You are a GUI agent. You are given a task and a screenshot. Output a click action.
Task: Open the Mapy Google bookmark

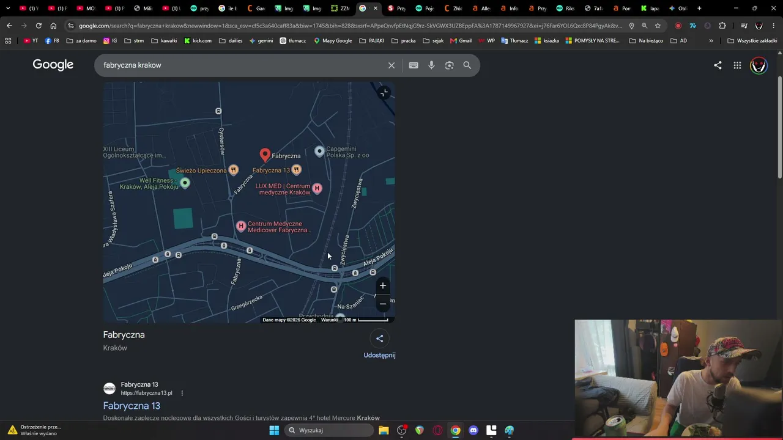point(333,41)
